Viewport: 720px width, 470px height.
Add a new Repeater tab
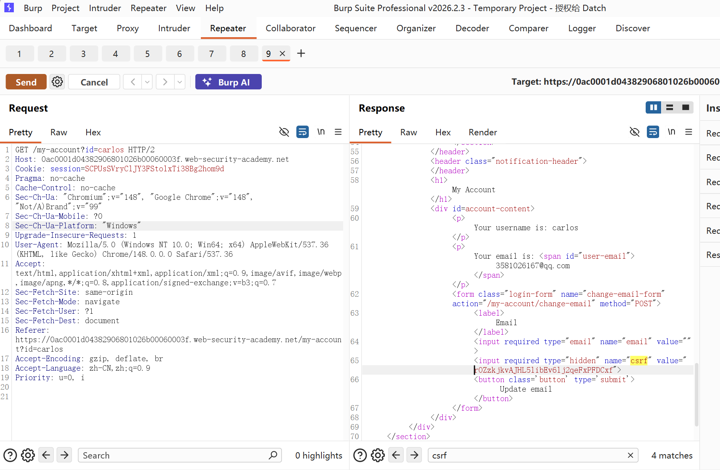click(301, 53)
